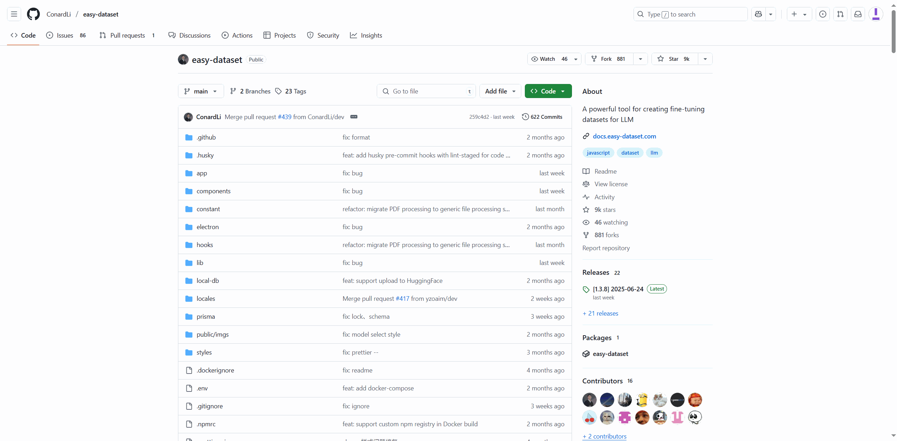Click the 881 forks fork icon
This screenshot has height=441, width=897.
586,235
